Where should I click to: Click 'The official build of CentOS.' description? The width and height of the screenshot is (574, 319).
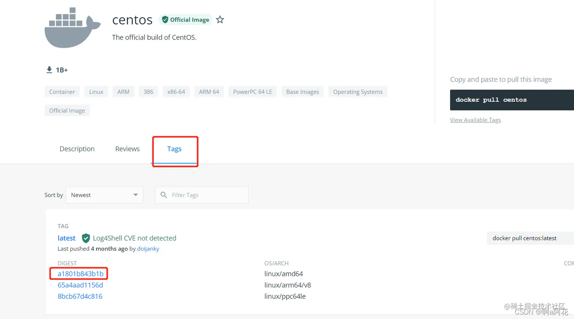click(x=154, y=37)
